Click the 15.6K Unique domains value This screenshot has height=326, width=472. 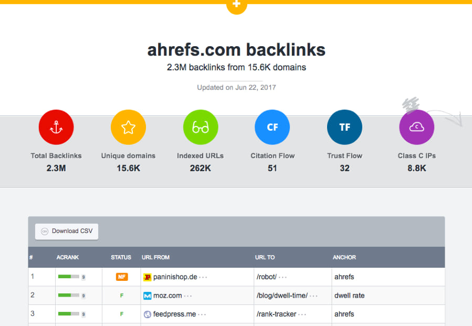[x=129, y=169]
